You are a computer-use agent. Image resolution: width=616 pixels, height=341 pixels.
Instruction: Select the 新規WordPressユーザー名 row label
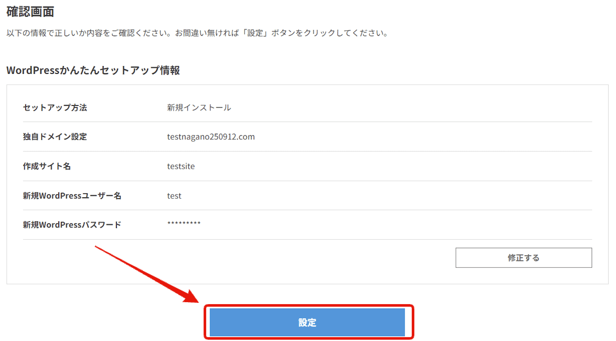coord(72,196)
